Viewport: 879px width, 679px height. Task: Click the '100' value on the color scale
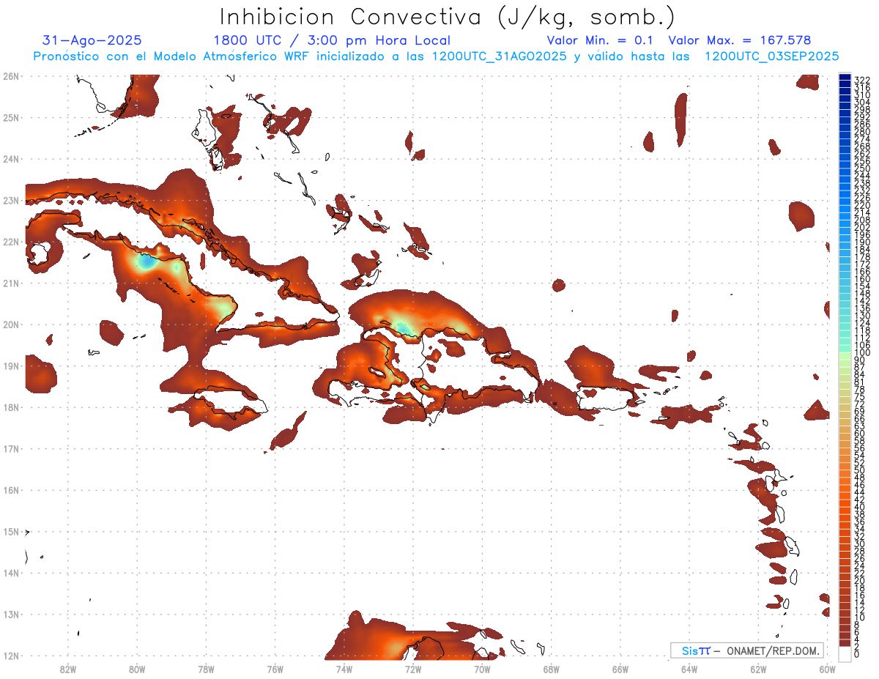862,353
